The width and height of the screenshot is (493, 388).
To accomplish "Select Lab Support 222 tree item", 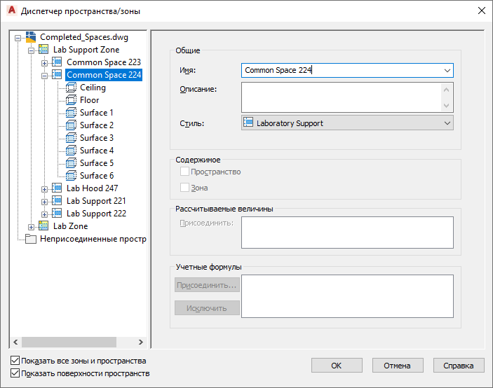I will click(x=96, y=214).
